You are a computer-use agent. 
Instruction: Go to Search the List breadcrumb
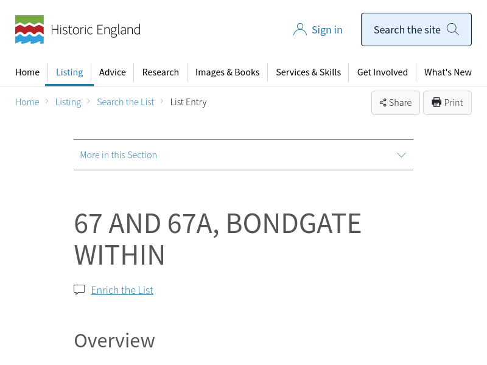125,102
